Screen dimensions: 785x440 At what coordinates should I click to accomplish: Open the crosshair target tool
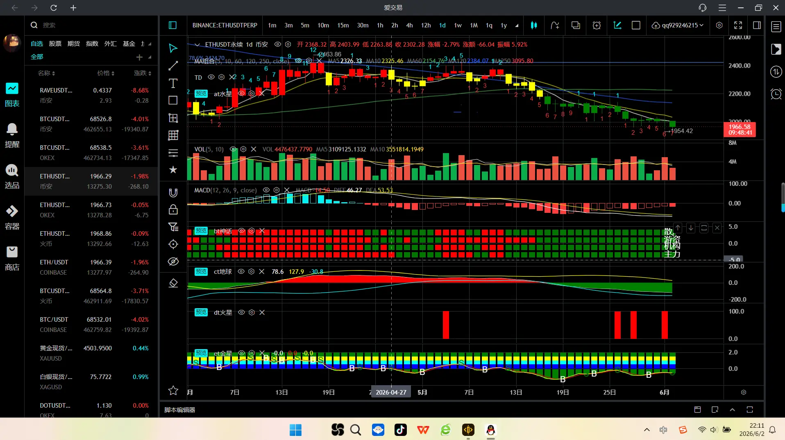(x=173, y=244)
